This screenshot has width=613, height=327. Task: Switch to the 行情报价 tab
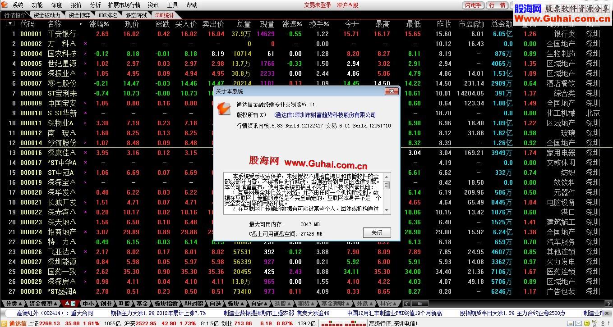(15, 15)
